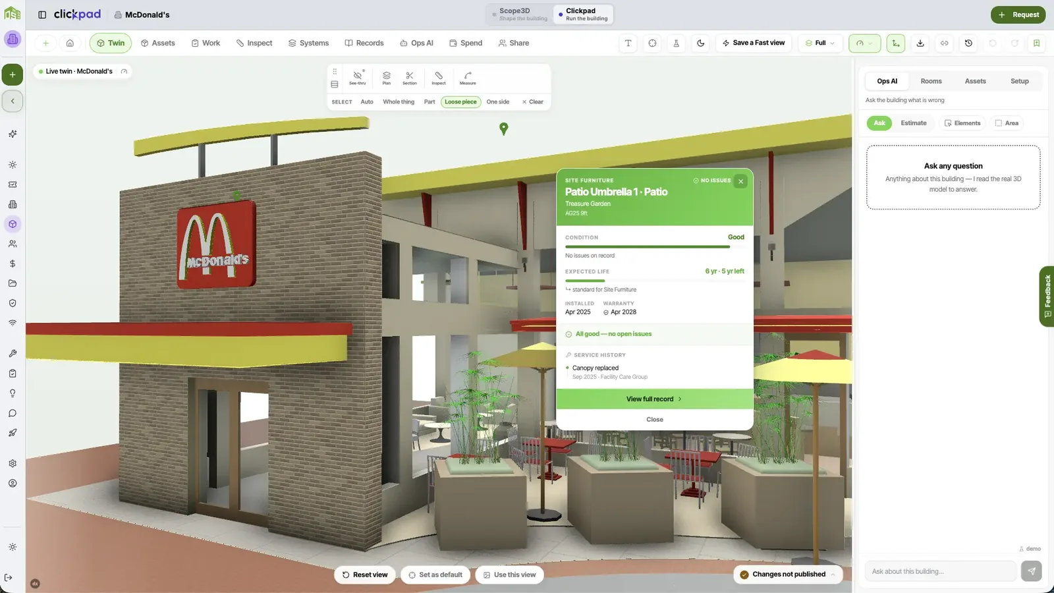The image size is (1054, 593).
Task: Click the rocket icon in left sidebar
Action: (13, 433)
